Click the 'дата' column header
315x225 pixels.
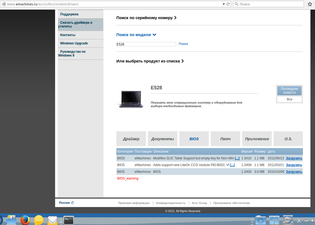(x=271, y=151)
